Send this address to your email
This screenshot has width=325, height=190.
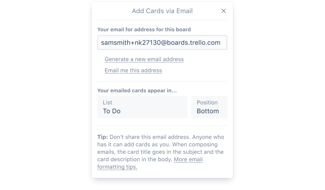pos(133,70)
